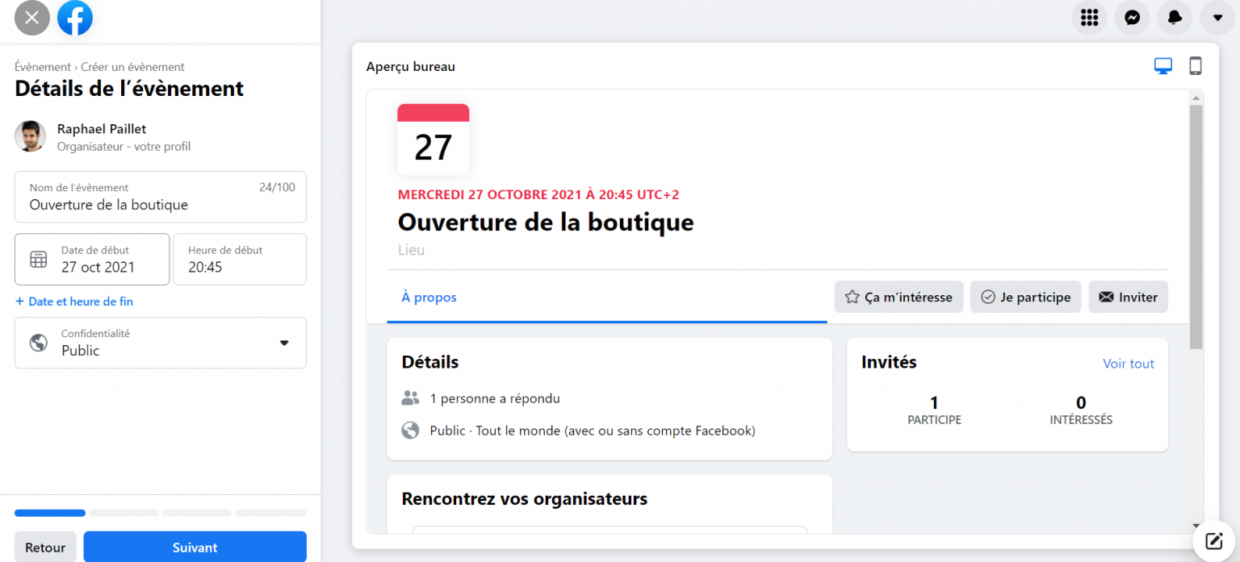Switch preview to desktop view
This screenshot has height=562, width=1240.
tap(1163, 65)
